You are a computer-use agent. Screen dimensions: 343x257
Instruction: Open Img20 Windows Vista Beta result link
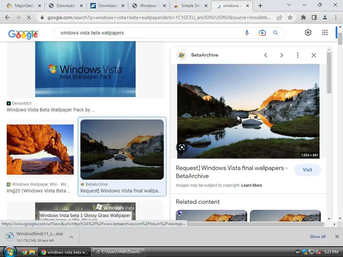[38, 191]
